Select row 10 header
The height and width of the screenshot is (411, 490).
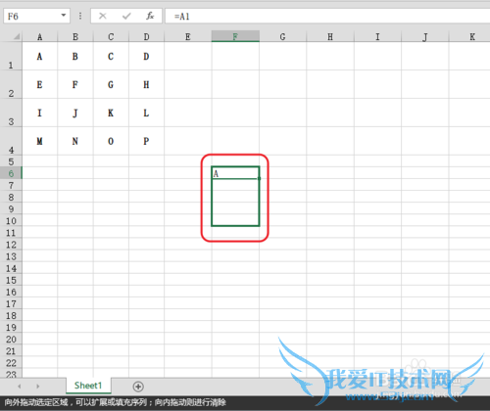(x=11, y=220)
